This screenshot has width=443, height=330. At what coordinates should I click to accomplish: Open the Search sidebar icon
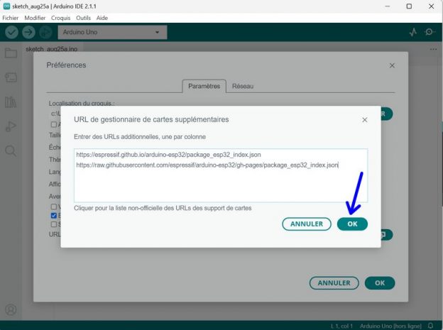click(x=11, y=151)
